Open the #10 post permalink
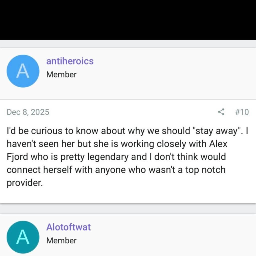Viewport: 256px width, 256px height. pyautogui.click(x=242, y=112)
